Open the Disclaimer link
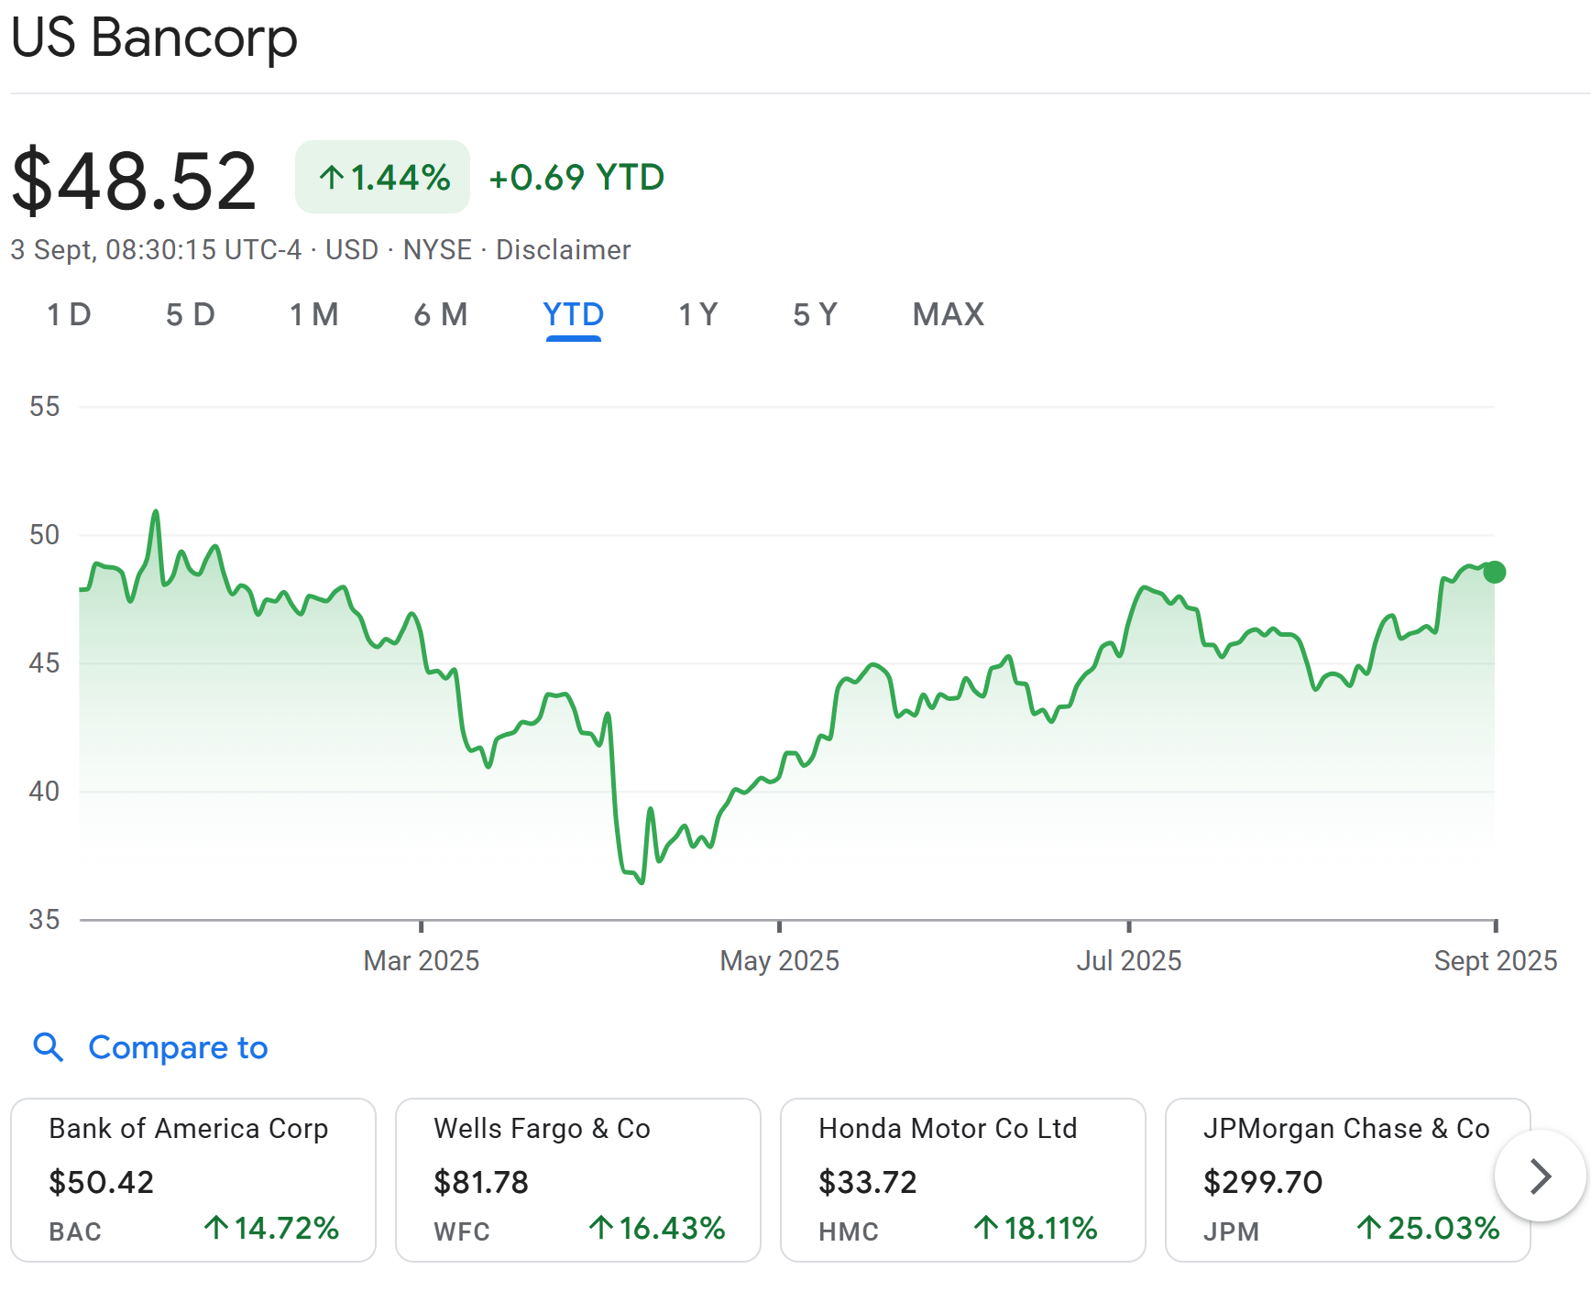 (x=563, y=250)
